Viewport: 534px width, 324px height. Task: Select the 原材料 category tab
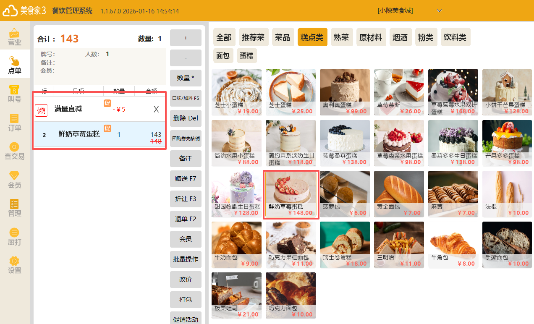[371, 37]
